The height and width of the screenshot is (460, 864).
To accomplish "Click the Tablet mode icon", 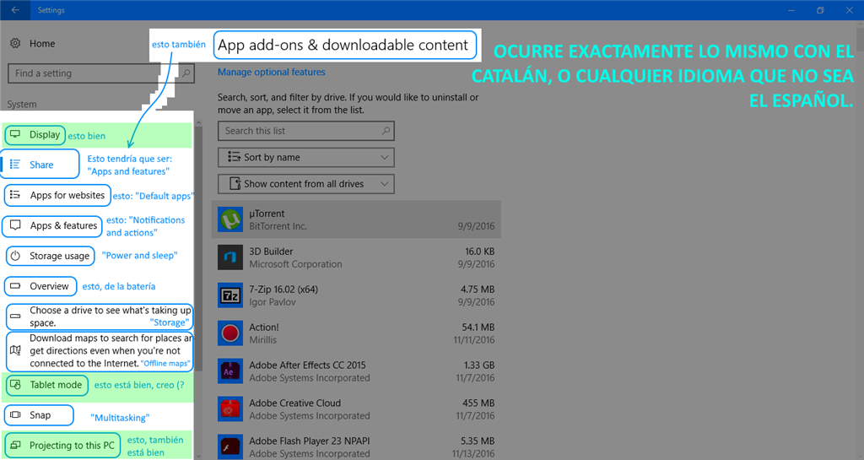I will (x=15, y=385).
